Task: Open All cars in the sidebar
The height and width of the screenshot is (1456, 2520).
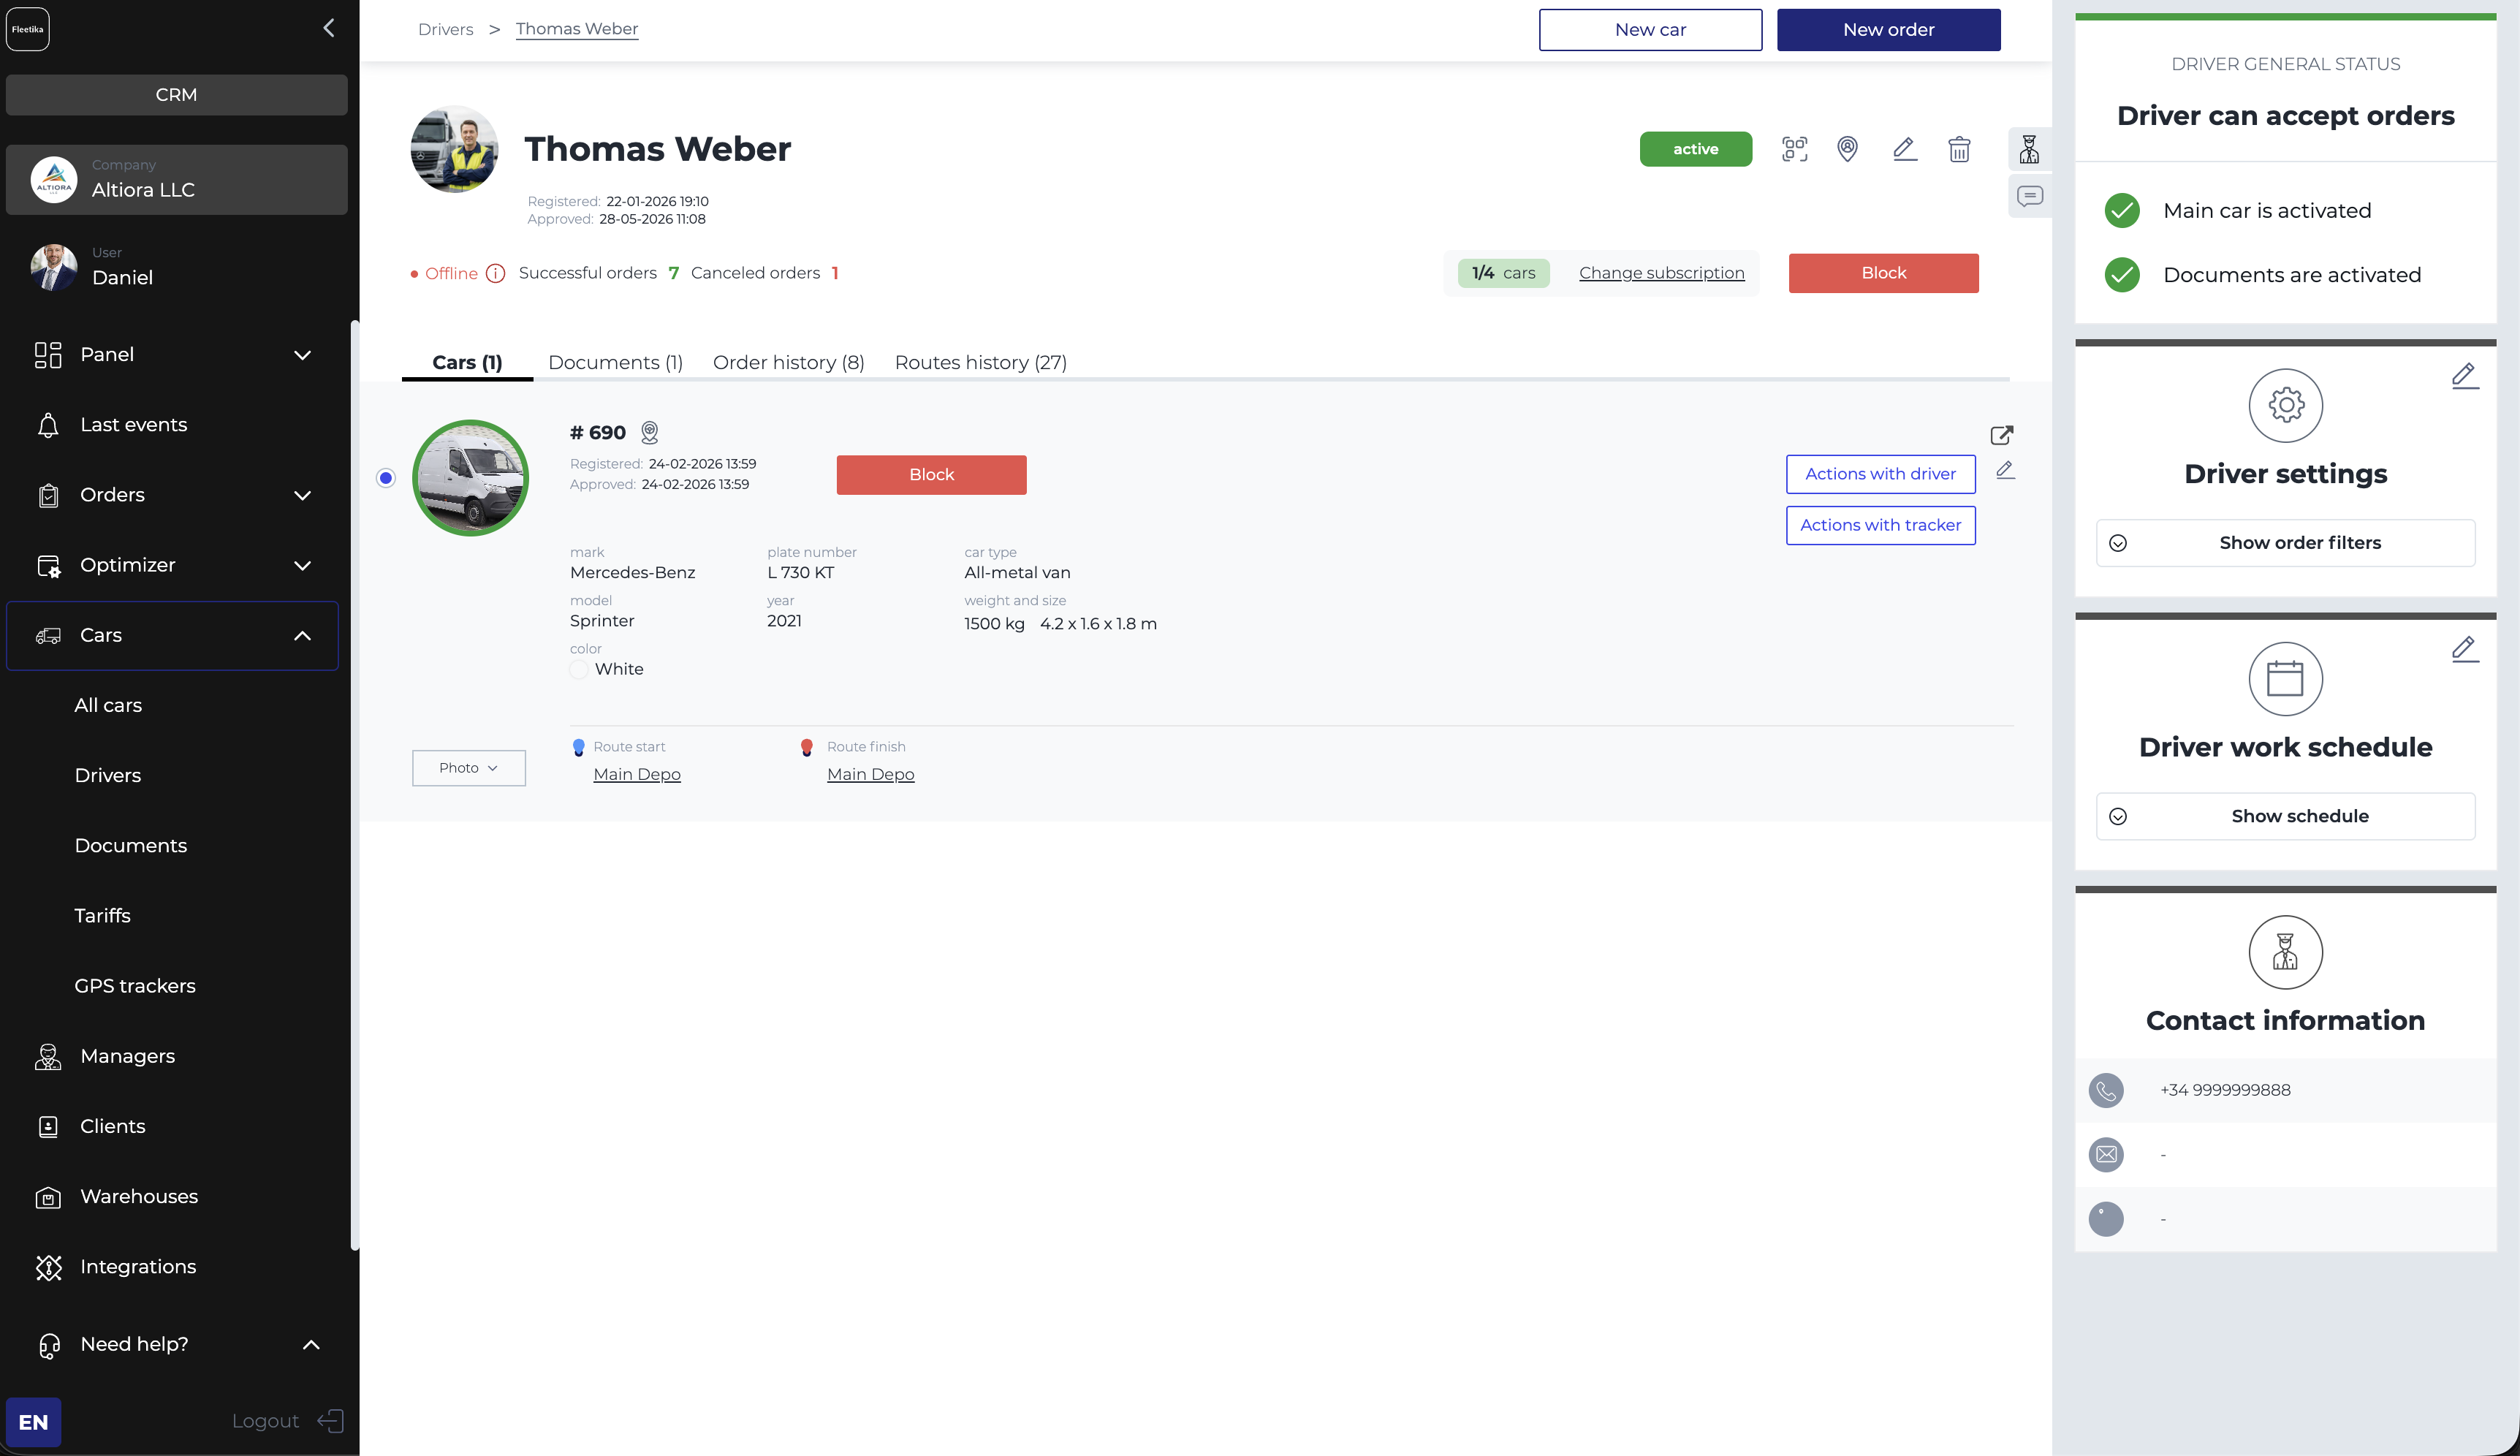Action: (108, 706)
